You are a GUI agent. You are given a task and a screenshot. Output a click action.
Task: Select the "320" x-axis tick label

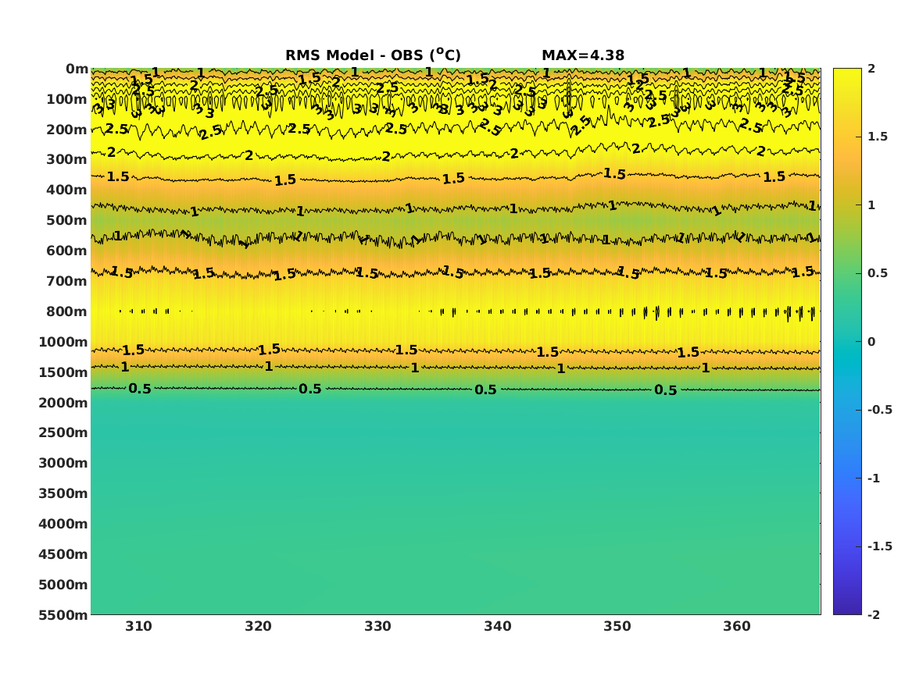(258, 626)
